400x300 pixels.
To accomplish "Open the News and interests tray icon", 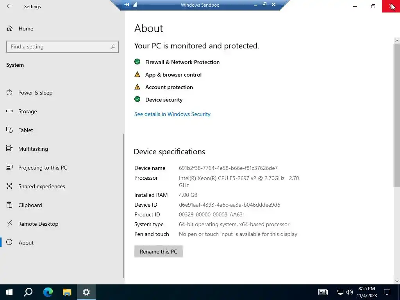I will tap(323, 292).
